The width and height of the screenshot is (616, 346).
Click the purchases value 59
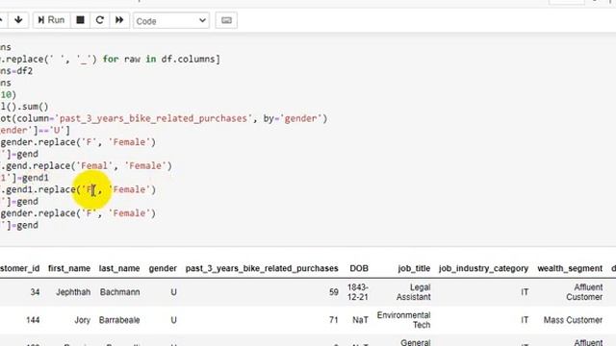(334, 292)
